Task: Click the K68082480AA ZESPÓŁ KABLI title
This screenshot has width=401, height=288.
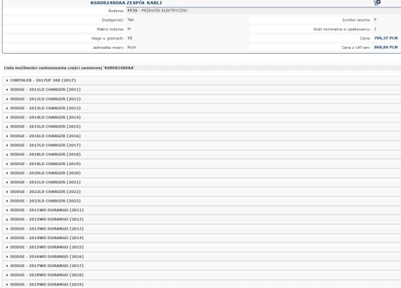Action: pos(126,3)
